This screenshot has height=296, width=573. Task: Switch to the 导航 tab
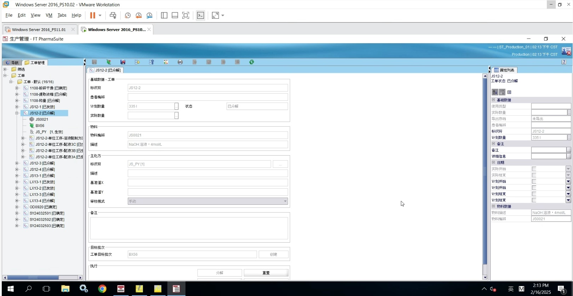(12, 63)
